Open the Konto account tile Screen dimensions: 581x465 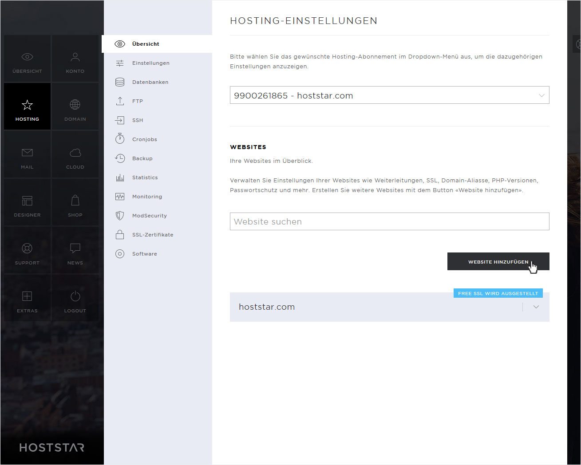point(75,59)
